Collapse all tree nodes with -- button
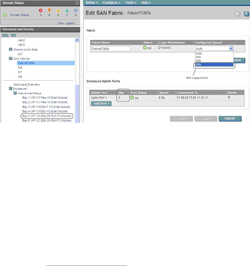 (13, 35)
